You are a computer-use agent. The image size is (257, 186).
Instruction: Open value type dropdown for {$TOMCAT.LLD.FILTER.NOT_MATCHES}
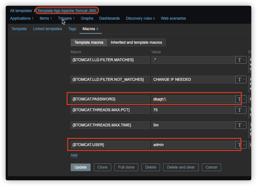pyautogui.click(x=241, y=80)
